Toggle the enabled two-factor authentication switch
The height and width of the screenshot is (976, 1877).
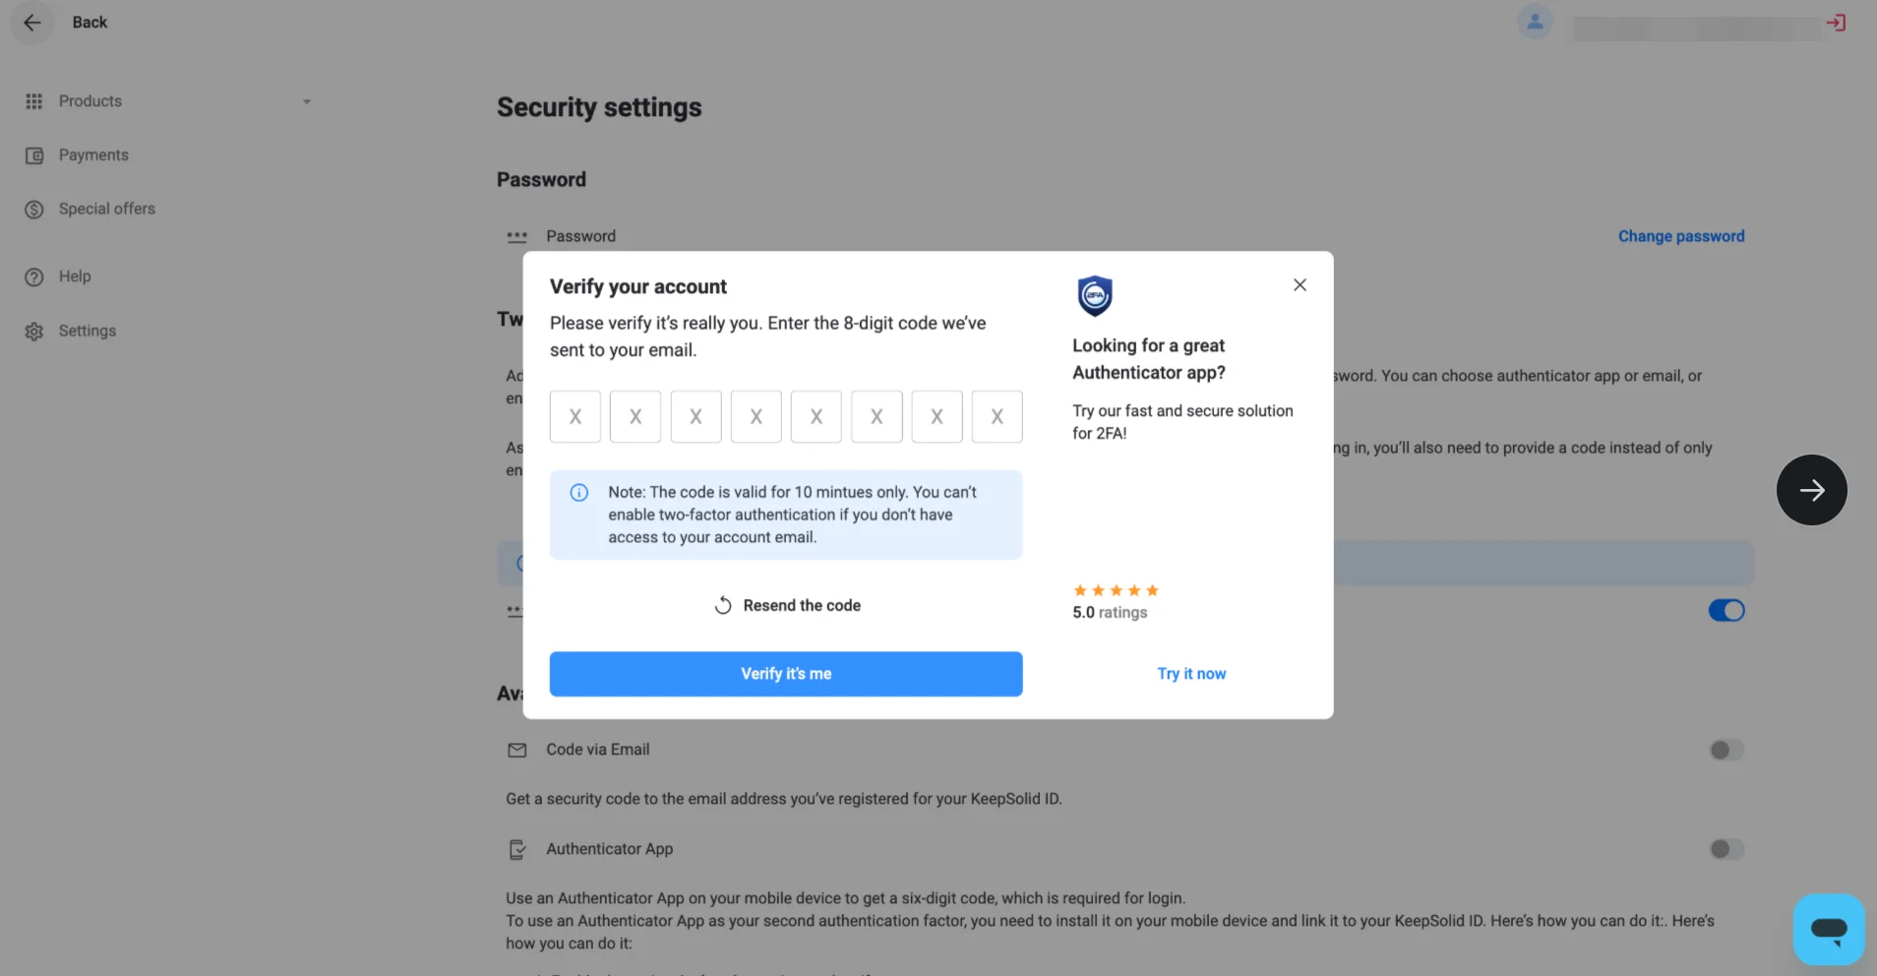coord(1726,611)
